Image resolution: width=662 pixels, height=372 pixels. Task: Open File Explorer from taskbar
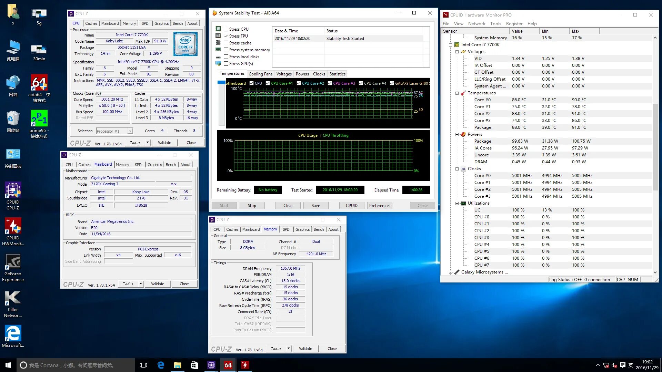click(x=177, y=365)
